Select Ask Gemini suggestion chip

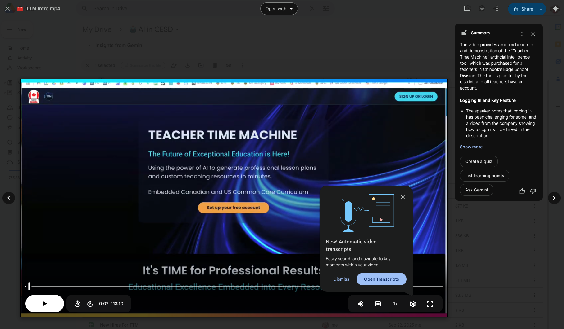coord(476,190)
